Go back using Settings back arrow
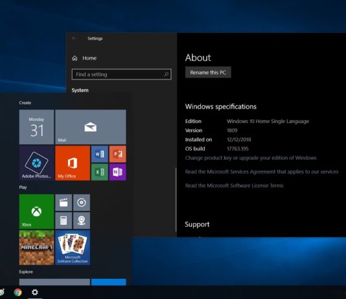Screen dimensions: 346x299 pyautogui.click(x=75, y=38)
